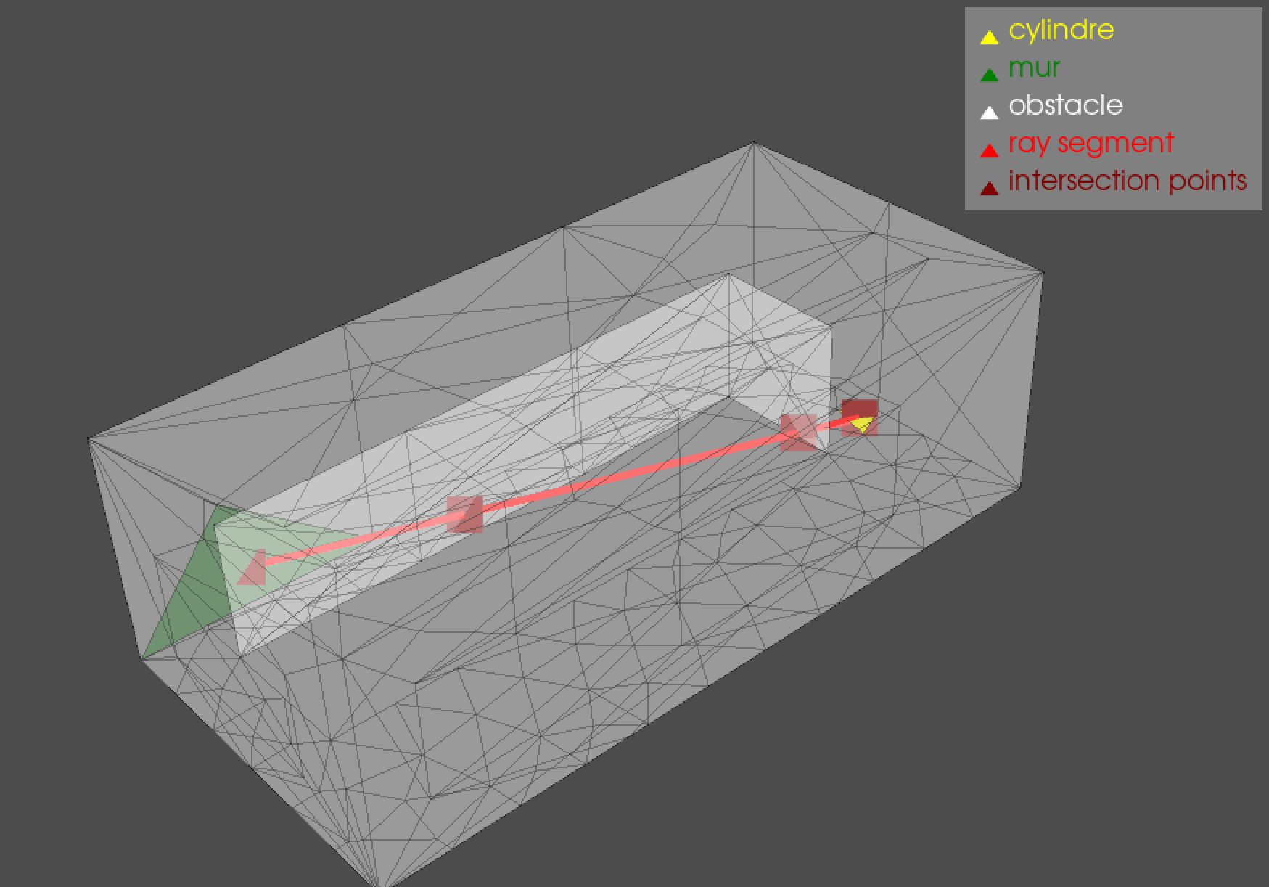
Task: Click the dark red intersection points legend triangle
Action: [989, 188]
